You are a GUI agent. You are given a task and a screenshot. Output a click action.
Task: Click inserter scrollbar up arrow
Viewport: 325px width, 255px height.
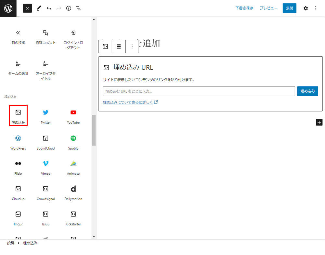(94, 19)
